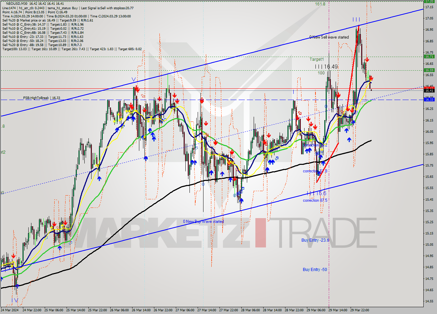Click the '100' level label under Target1
This screenshot has height=314, width=437.
tap(321, 73)
